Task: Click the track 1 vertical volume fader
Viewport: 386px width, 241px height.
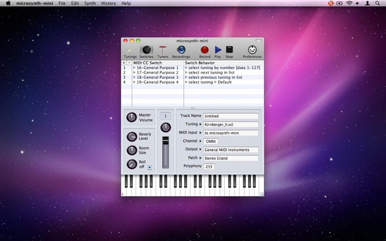Action: [x=165, y=152]
